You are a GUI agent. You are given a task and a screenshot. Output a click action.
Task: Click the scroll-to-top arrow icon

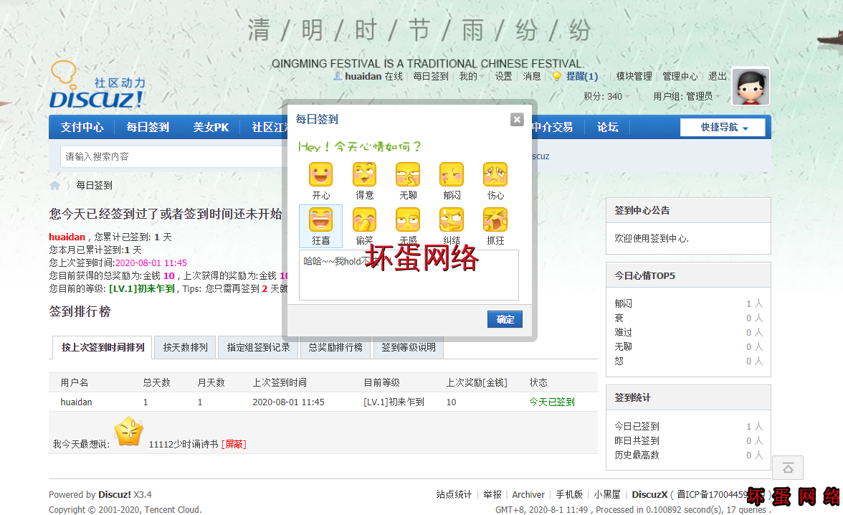pos(788,468)
